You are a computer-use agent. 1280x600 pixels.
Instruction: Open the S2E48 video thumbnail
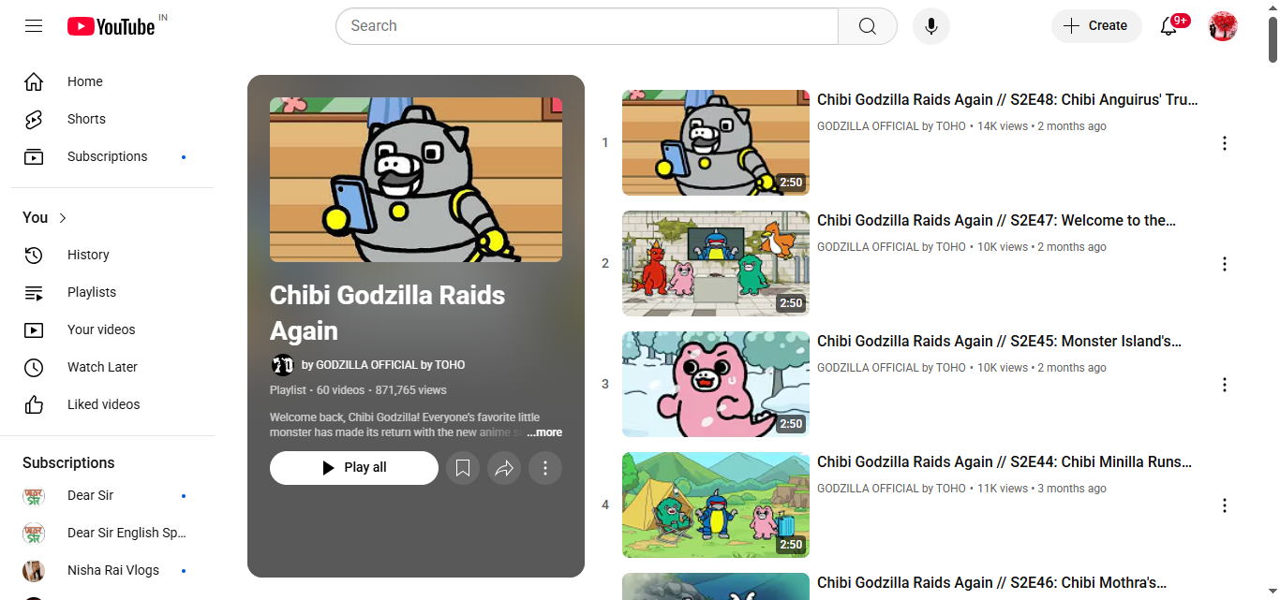pos(716,142)
